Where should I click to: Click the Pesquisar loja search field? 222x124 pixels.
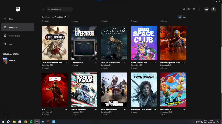point(60,9)
